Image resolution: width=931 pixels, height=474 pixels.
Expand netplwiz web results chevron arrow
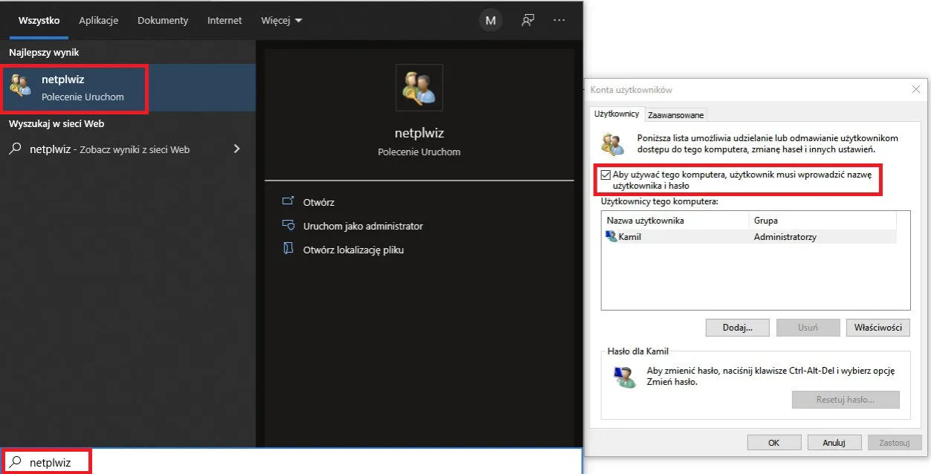(x=237, y=149)
